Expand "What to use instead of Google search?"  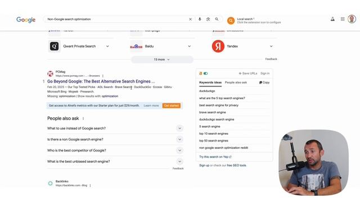pyautogui.click(x=179, y=128)
